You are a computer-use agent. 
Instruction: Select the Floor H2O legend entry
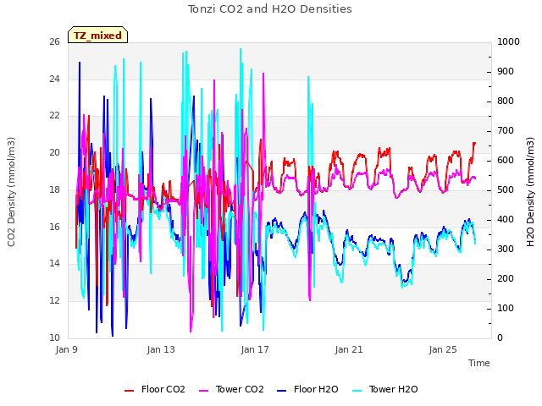pyautogui.click(x=307, y=389)
